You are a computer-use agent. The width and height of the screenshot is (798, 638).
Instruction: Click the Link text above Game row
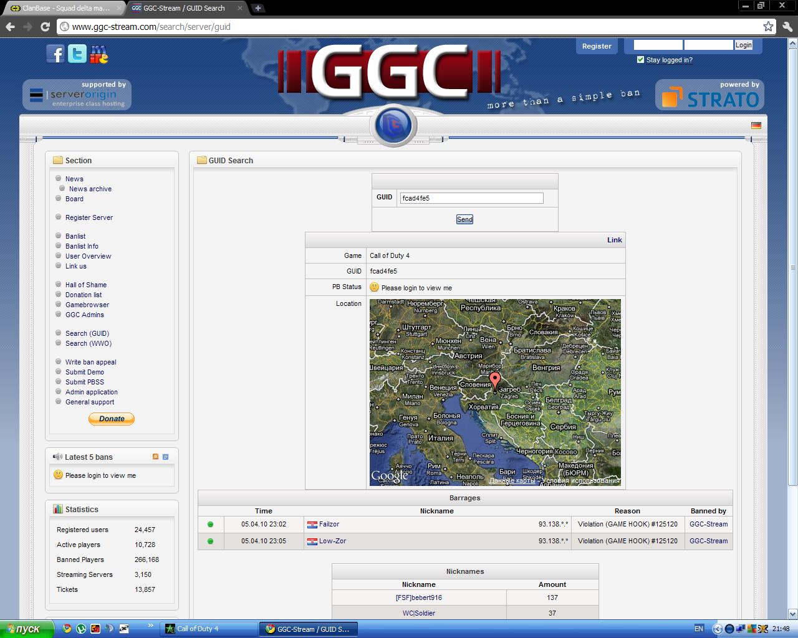(x=615, y=240)
